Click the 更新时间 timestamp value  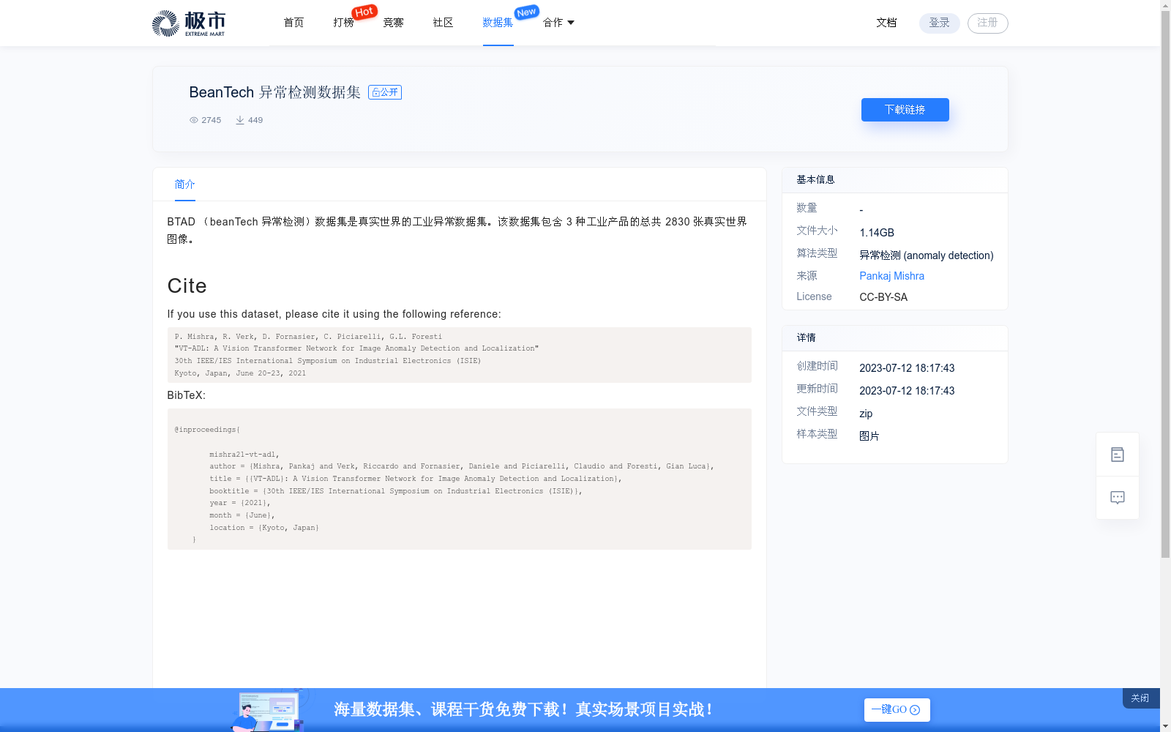click(907, 391)
